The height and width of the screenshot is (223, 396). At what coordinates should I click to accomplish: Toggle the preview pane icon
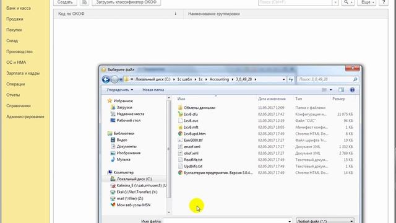(341, 90)
